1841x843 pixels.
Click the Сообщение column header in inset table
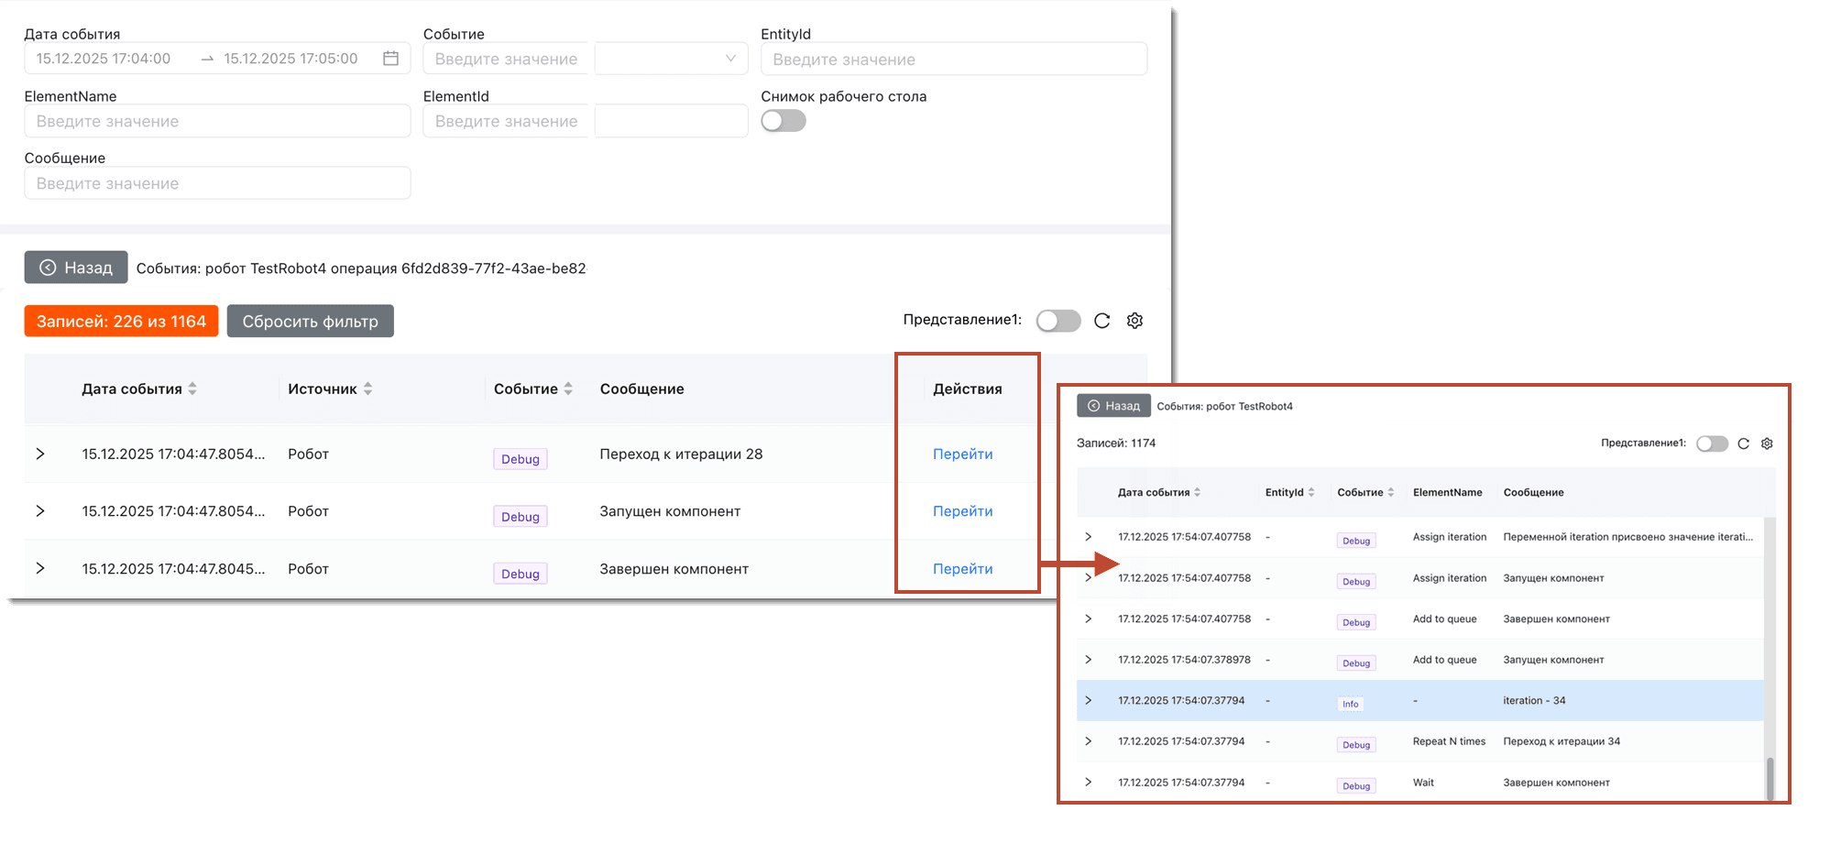coord(1533,492)
